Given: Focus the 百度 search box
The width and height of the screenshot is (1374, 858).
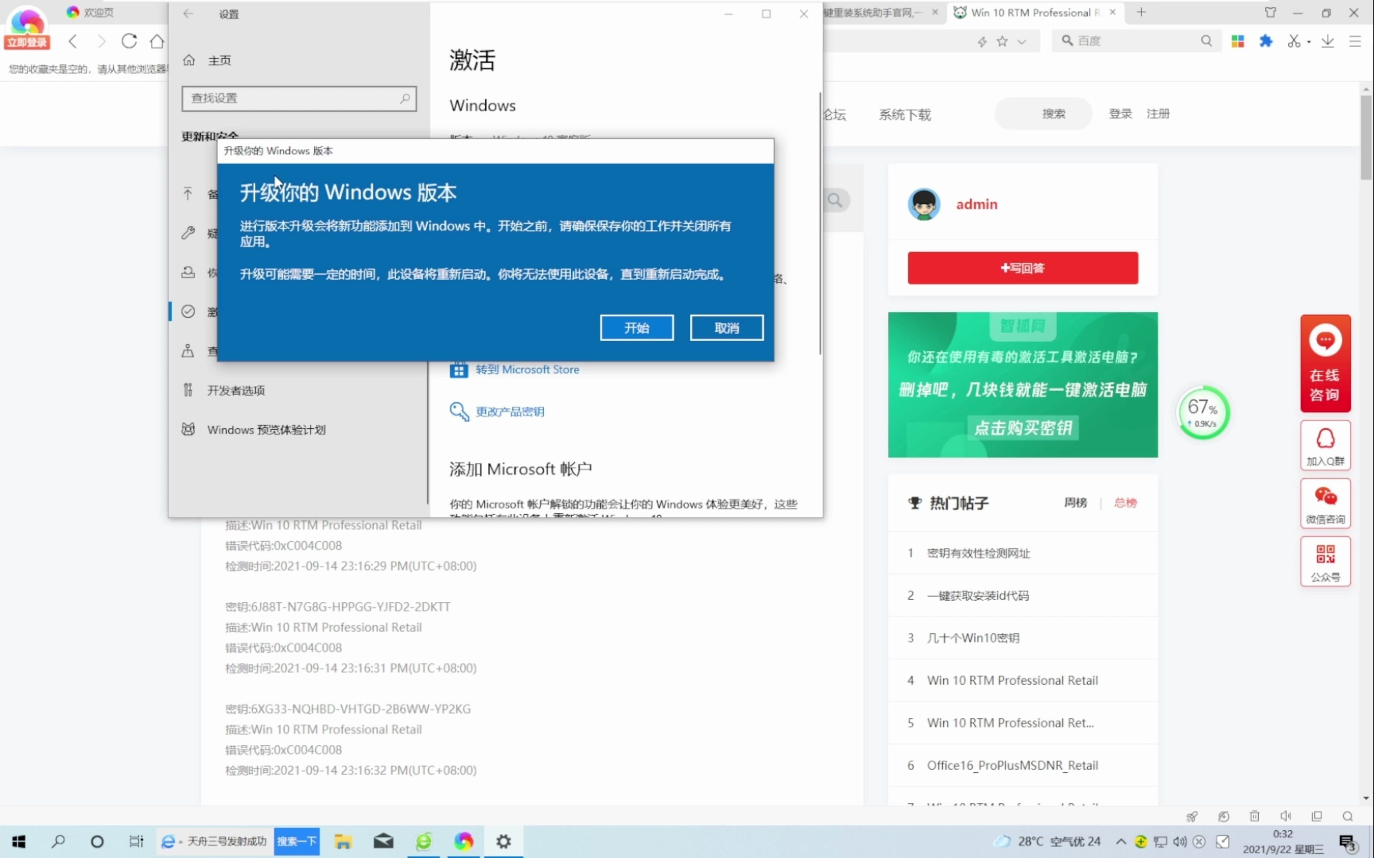Looking at the screenshot, I should 1135,41.
